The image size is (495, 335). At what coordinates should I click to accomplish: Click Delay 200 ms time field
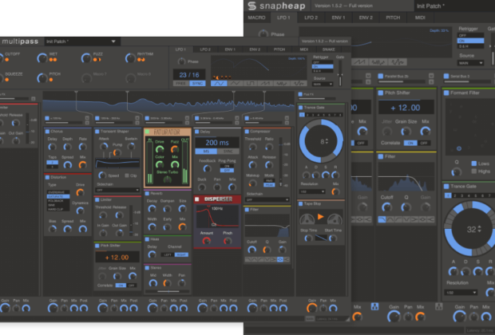[217, 143]
